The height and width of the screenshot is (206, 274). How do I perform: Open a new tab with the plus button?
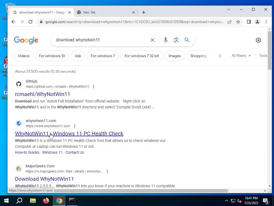(144, 12)
